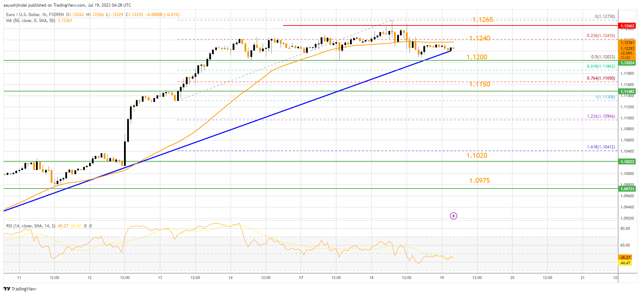Click the green 1.12034 price axis tag
Image resolution: width=641 pixels, height=295 pixels.
627,63
